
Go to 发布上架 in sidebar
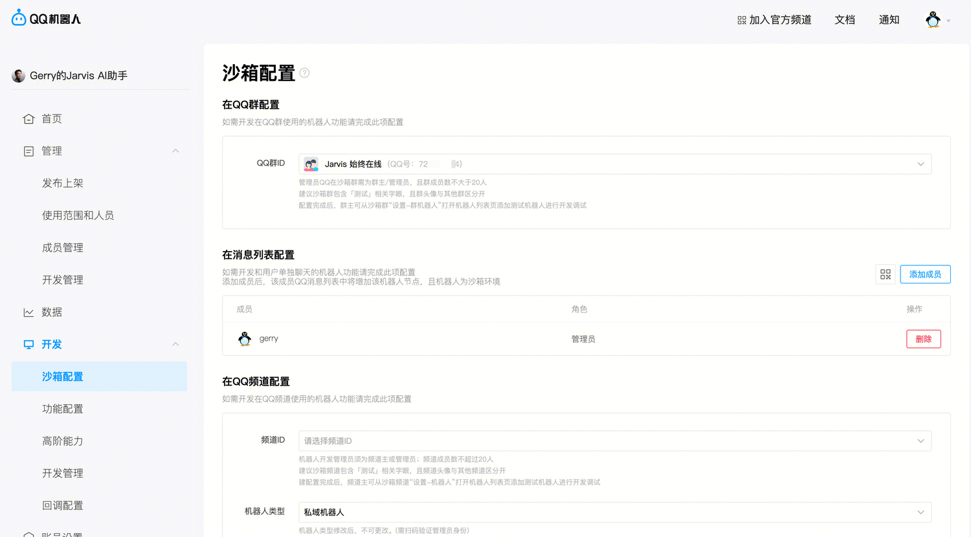[x=63, y=183]
